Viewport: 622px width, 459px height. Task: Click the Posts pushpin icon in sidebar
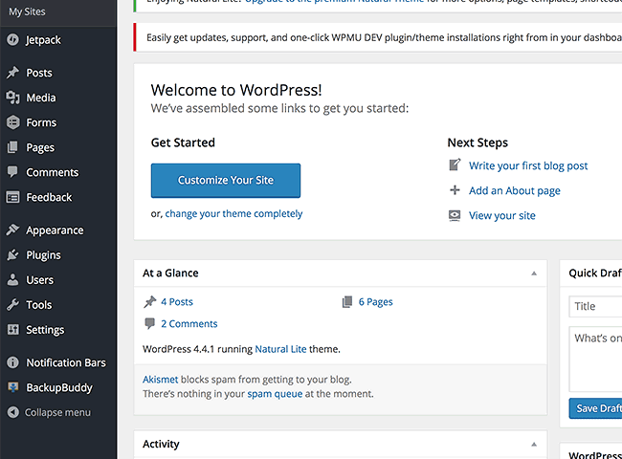[x=12, y=73]
